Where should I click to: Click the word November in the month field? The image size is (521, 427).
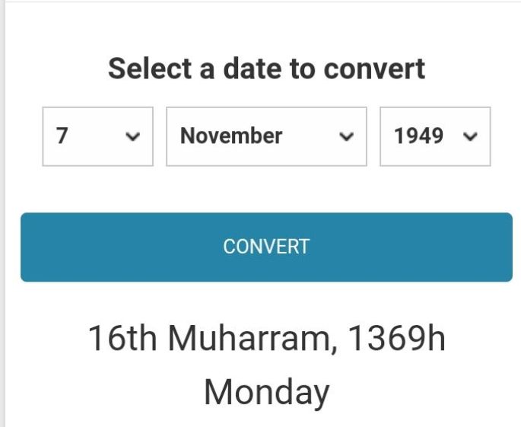click(231, 136)
